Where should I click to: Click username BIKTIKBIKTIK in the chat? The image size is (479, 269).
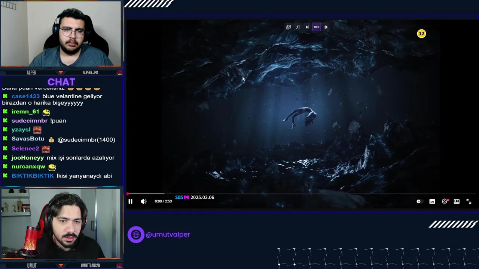click(33, 176)
